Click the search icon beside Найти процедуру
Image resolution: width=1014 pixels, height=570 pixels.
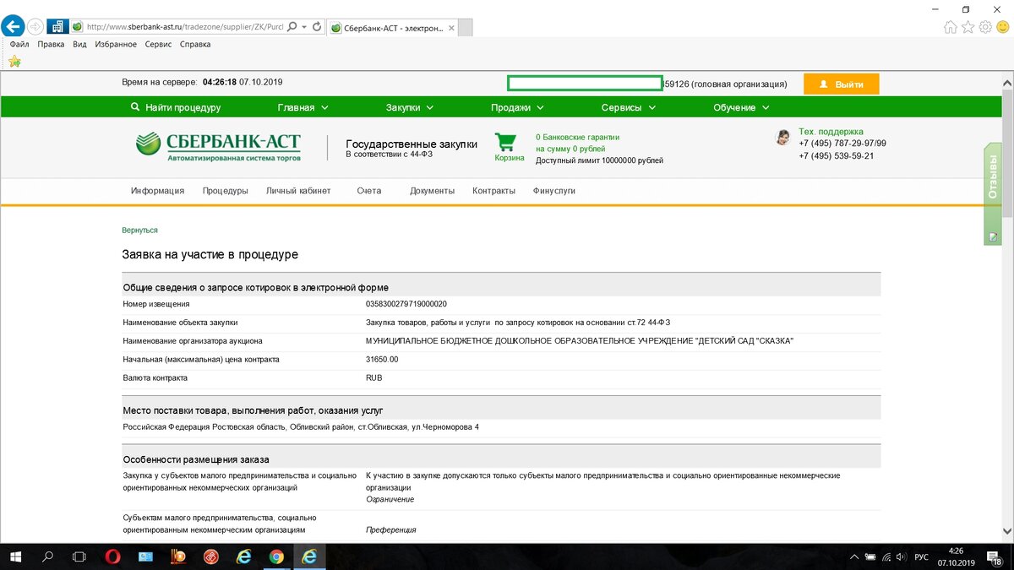136,107
